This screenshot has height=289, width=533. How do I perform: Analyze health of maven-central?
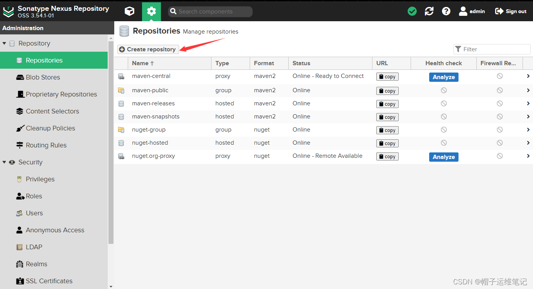click(x=443, y=77)
